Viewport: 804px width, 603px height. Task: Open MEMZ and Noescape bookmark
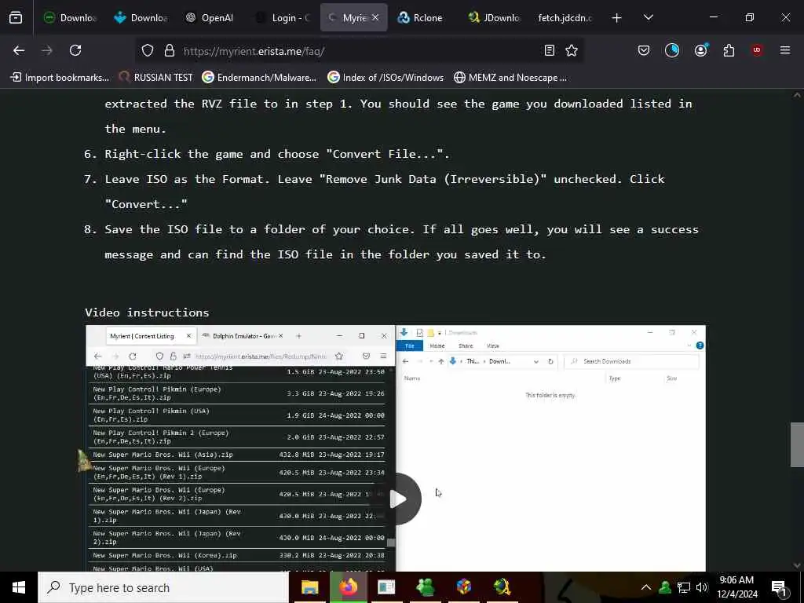pyautogui.click(x=510, y=78)
